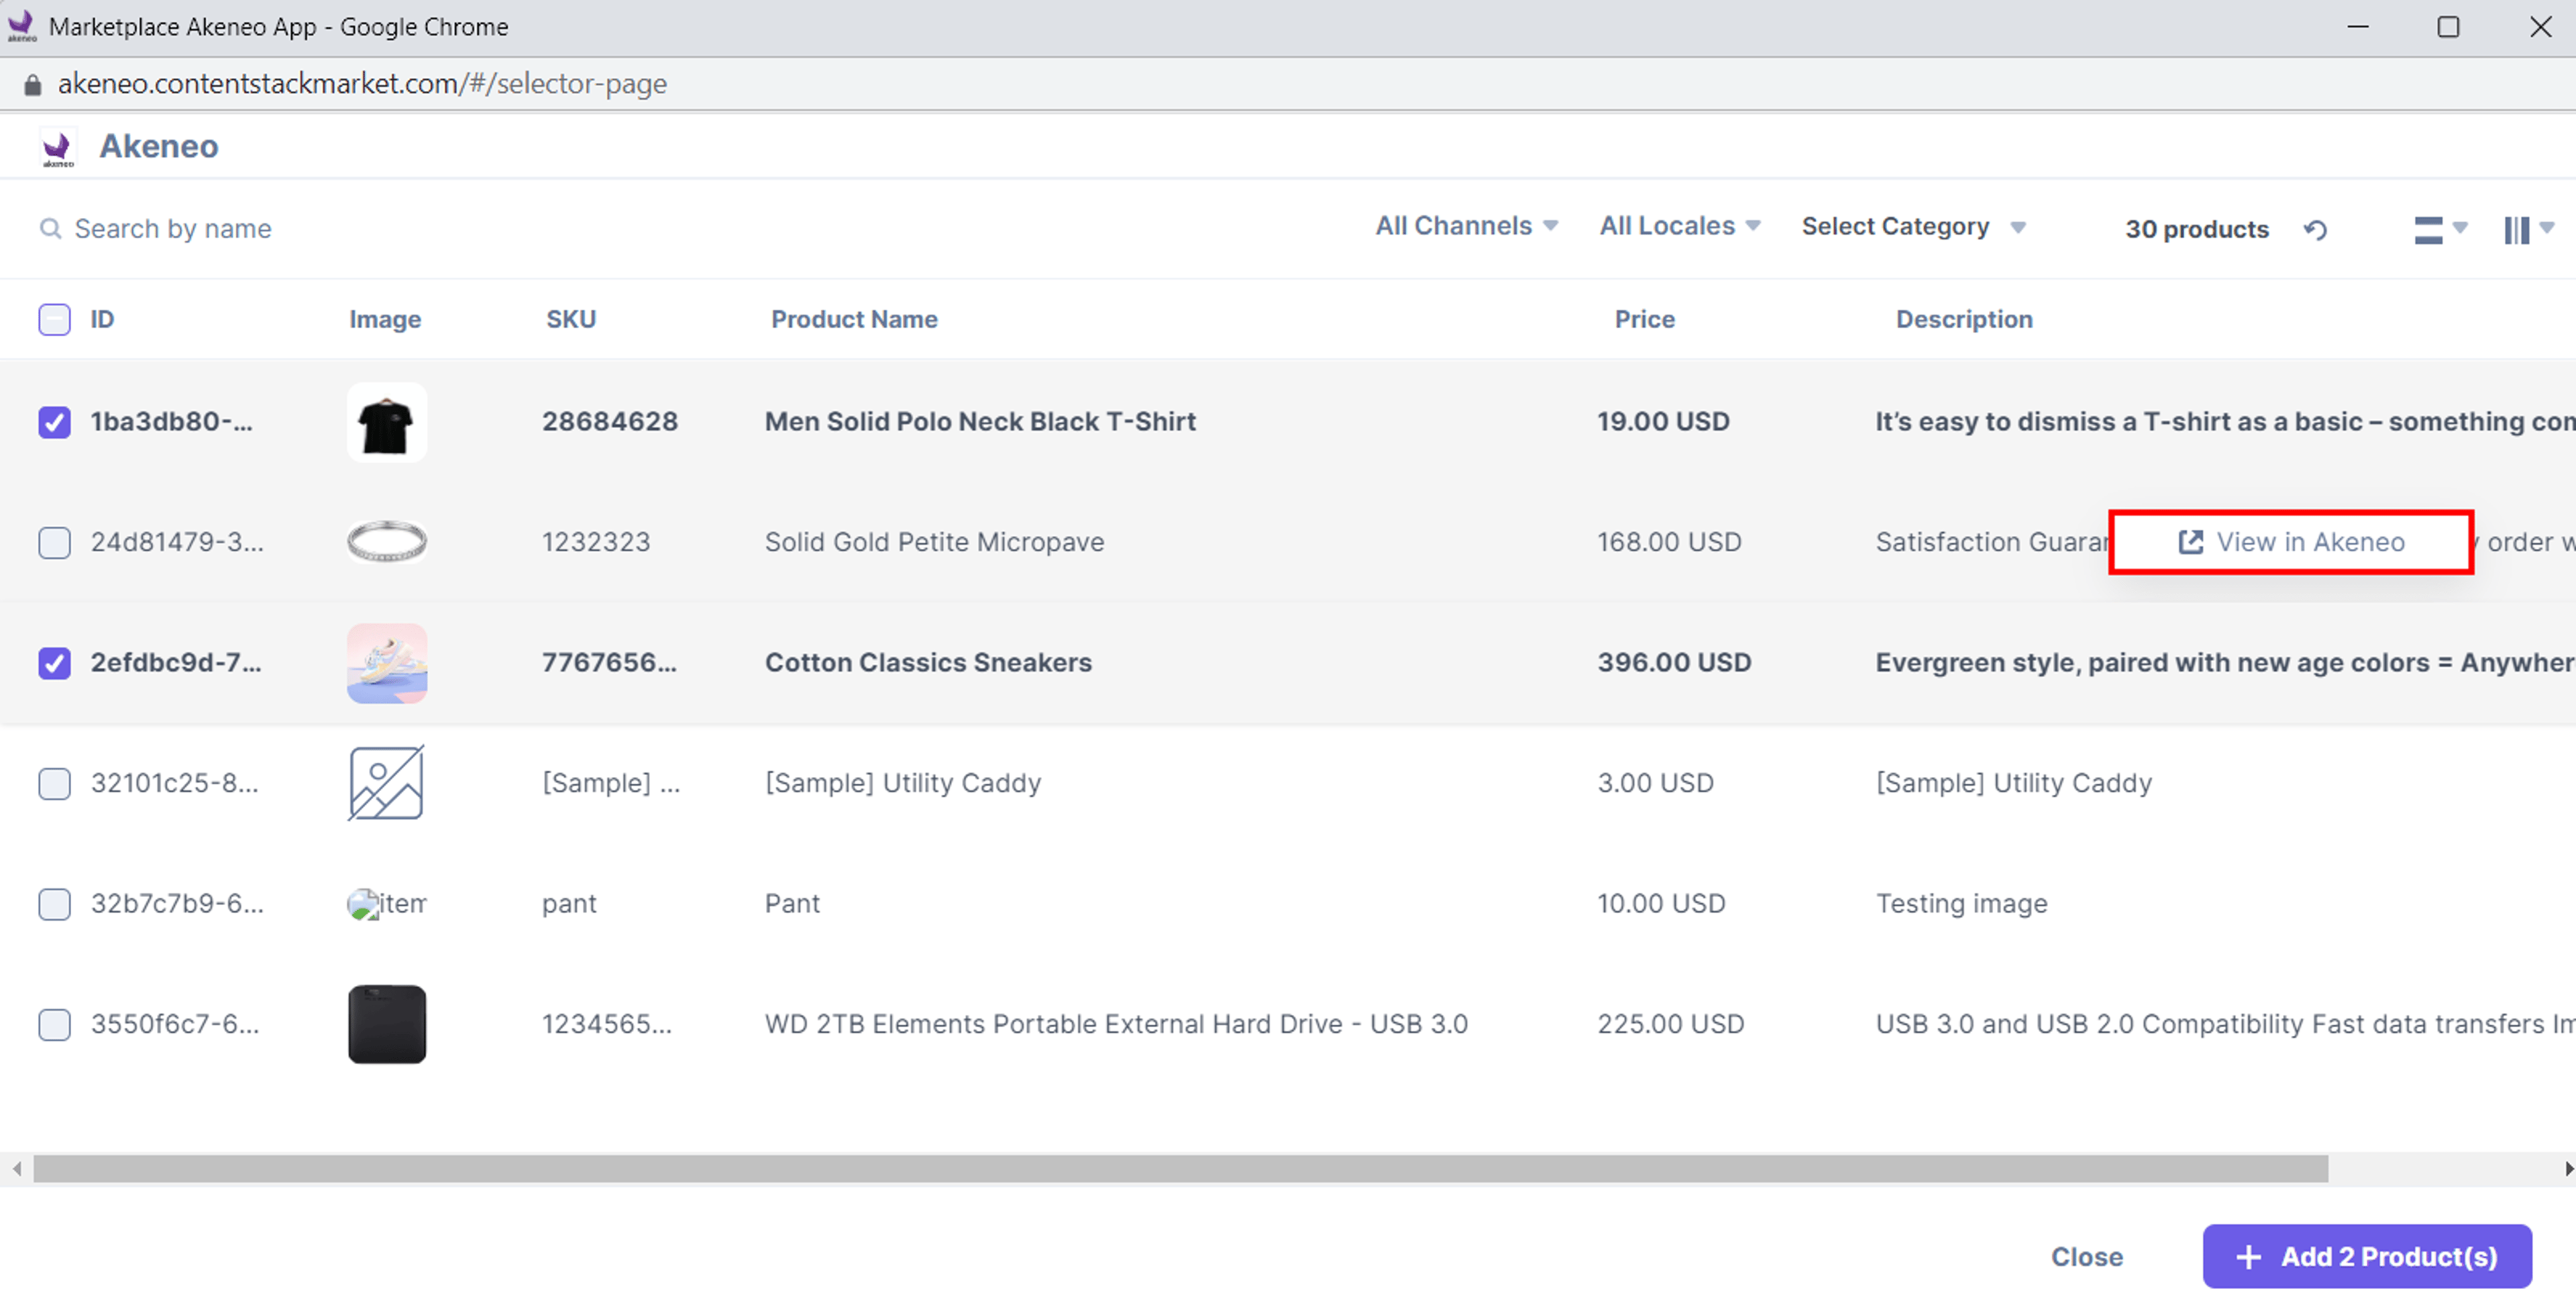Click the ID column header
The height and width of the screenshot is (1311, 2576).
point(102,320)
